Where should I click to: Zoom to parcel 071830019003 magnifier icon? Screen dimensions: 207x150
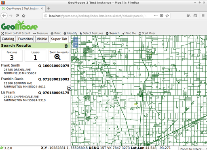[40, 79]
